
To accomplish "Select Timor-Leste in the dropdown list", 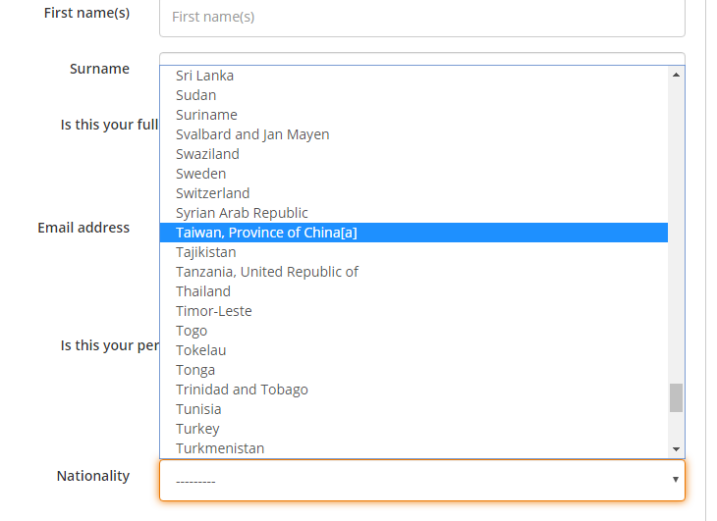I will pyautogui.click(x=213, y=311).
